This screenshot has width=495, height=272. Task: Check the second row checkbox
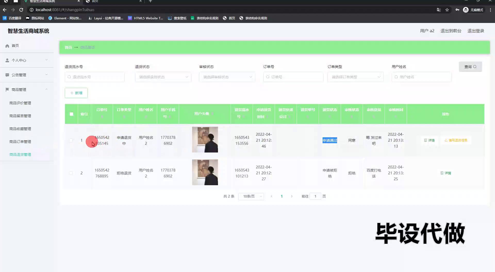pyautogui.click(x=71, y=173)
